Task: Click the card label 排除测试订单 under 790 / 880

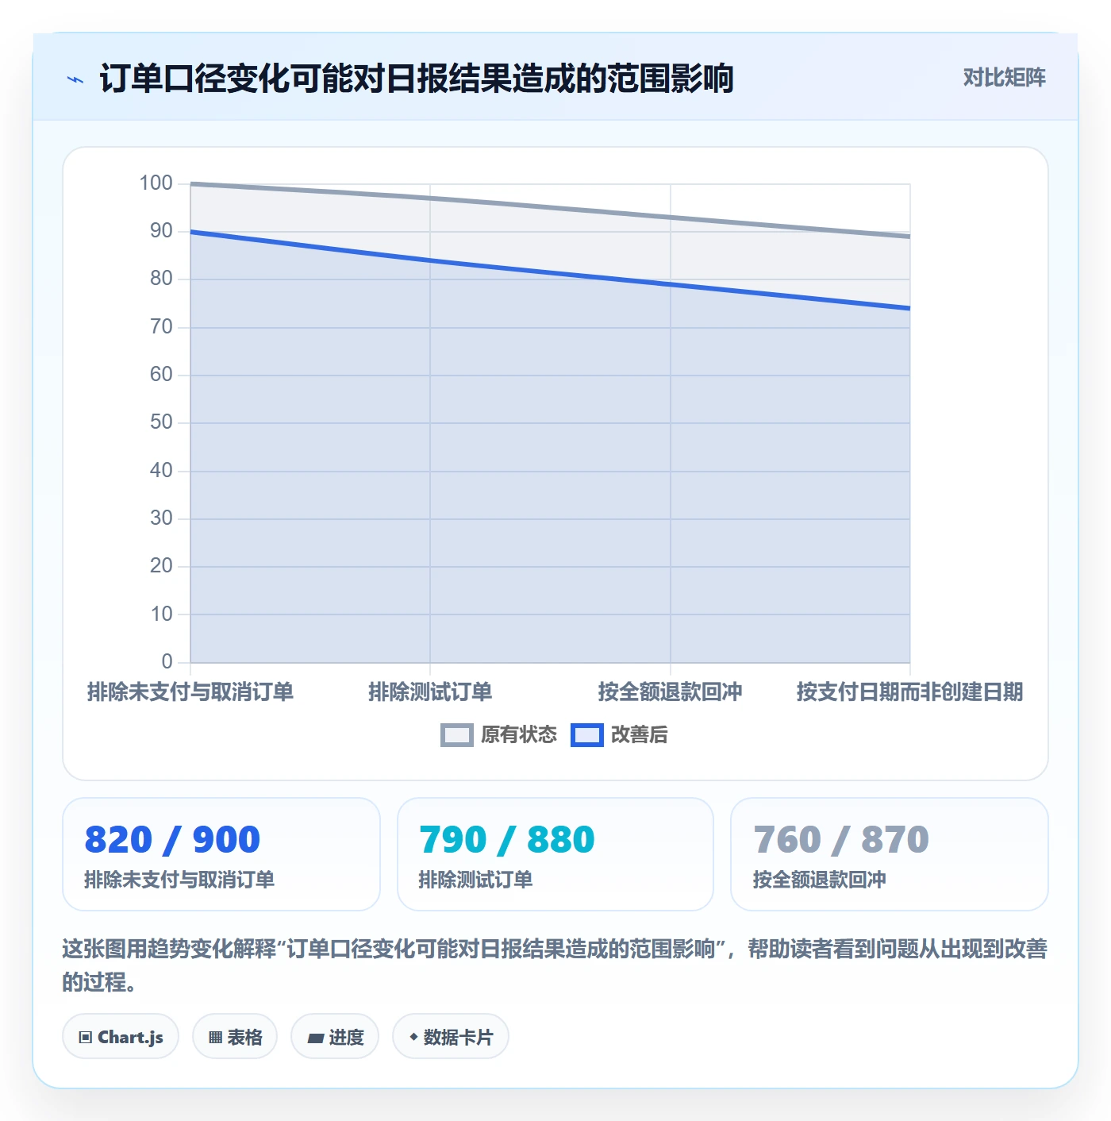Action: point(475,880)
